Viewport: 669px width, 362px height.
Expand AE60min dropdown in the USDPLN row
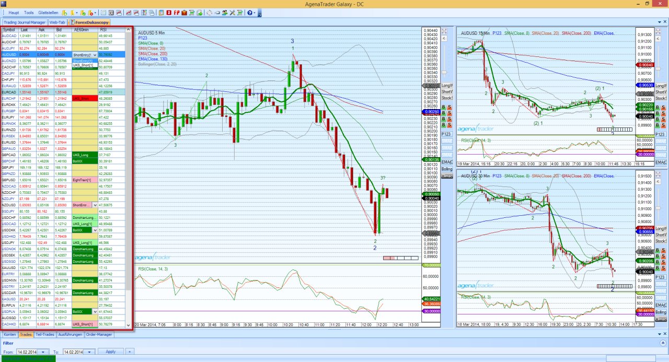[x=95, y=311]
